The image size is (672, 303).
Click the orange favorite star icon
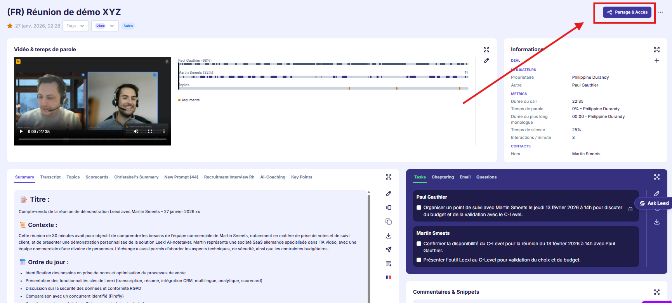pos(10,26)
